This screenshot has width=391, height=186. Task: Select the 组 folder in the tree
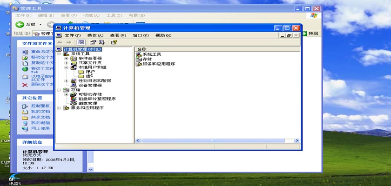[88, 76]
